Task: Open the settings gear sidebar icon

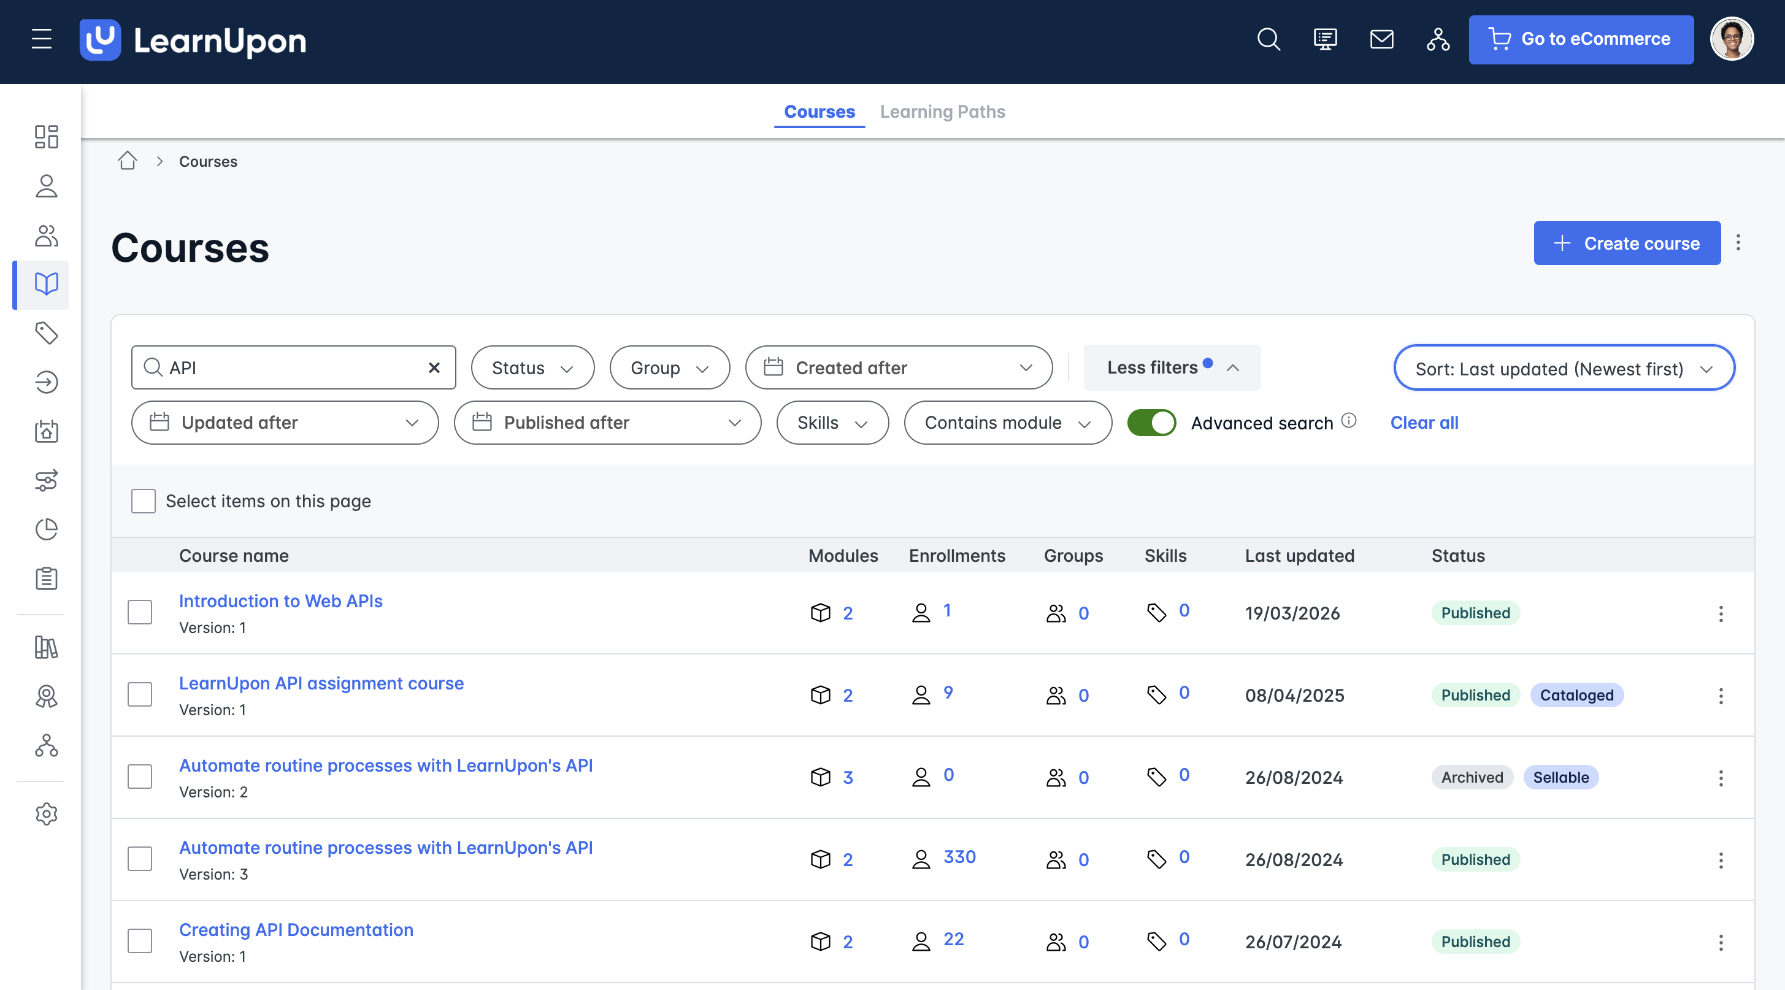Action: pyautogui.click(x=47, y=814)
